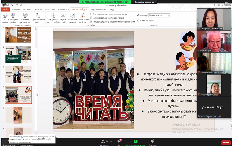232x146 pixels.
Task: Toggle the Presenter View checkbox
Action: 138,20
